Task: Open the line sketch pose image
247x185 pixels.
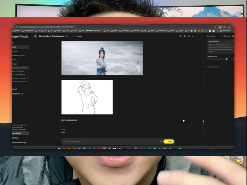Action: point(87,97)
